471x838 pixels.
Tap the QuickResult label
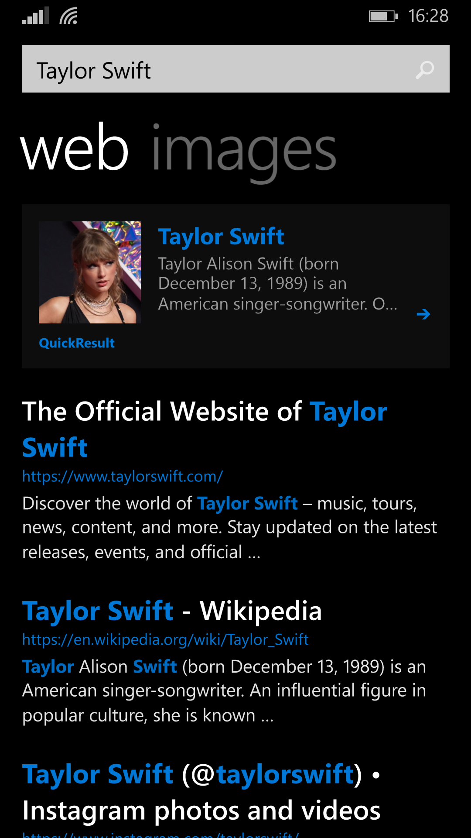click(77, 343)
